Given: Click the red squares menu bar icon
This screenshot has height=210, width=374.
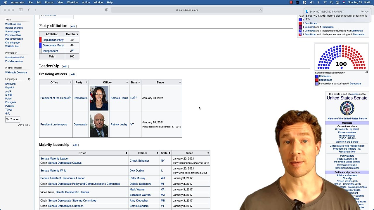Looking at the screenshot, I should click(x=291, y=2).
